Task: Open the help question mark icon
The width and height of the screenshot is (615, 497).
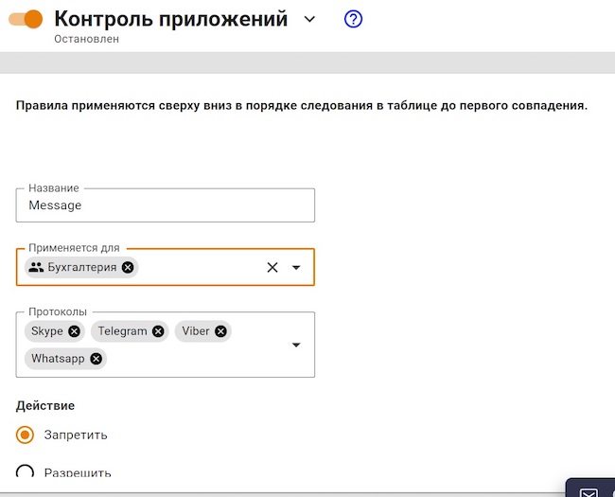Action: 354,19
